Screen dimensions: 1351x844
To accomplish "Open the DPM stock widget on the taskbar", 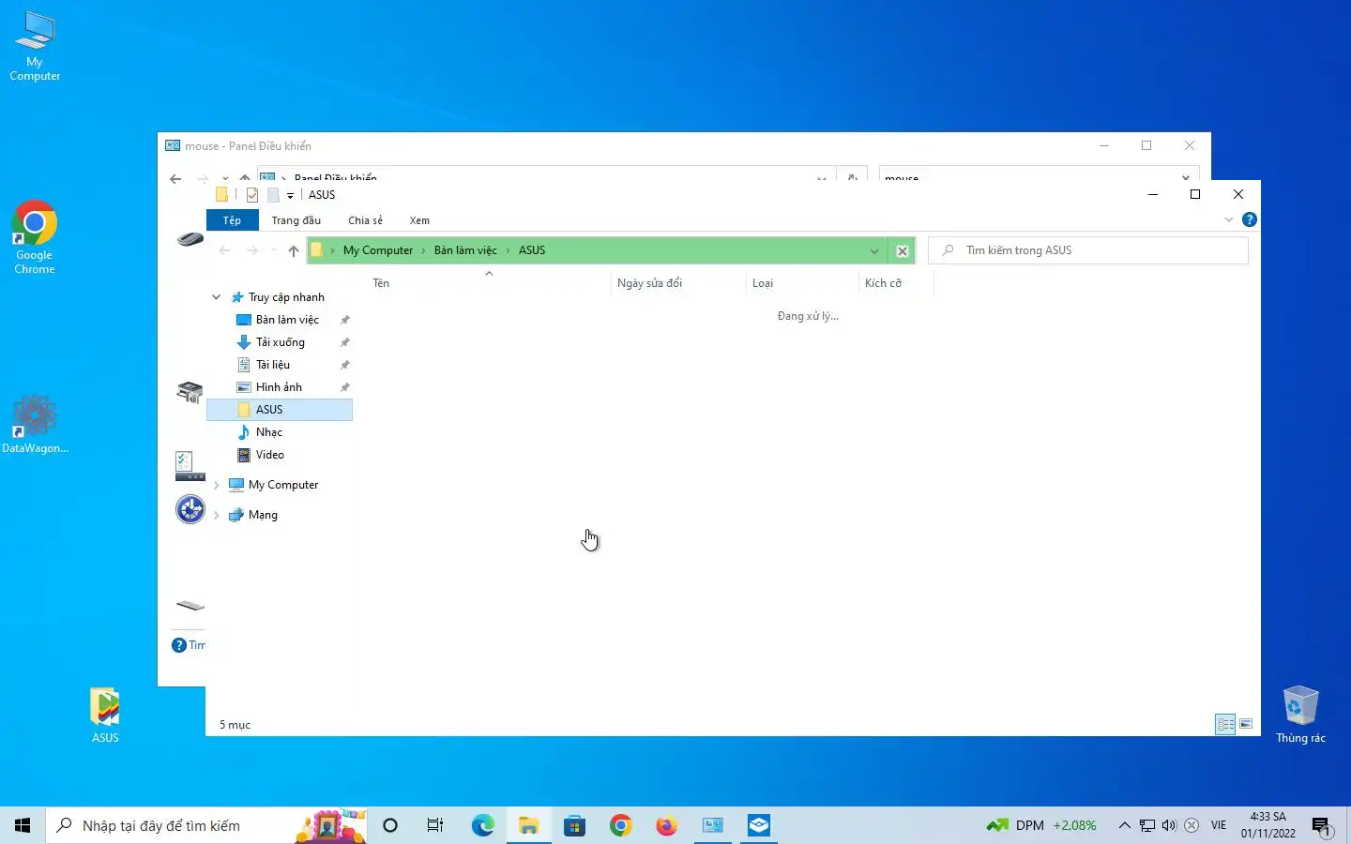I will click(x=1041, y=825).
